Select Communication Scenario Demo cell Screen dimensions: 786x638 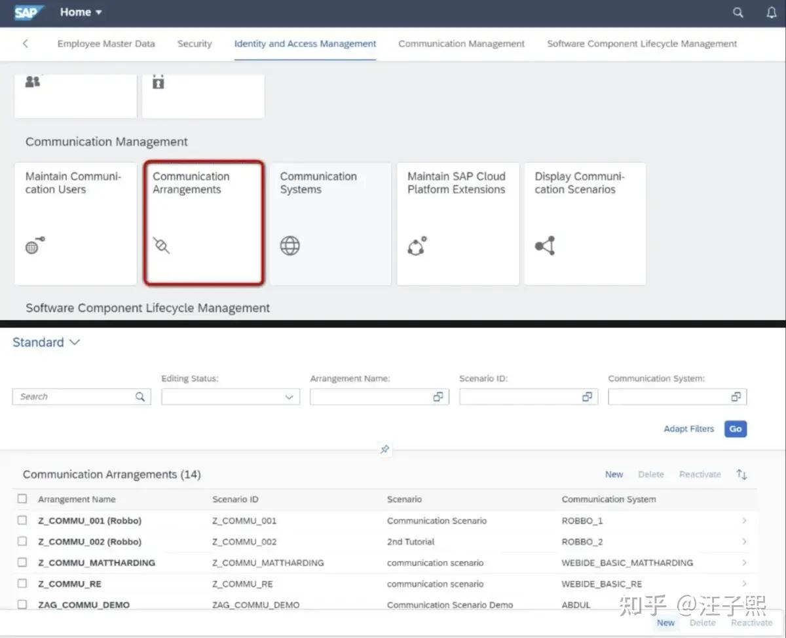(x=450, y=605)
